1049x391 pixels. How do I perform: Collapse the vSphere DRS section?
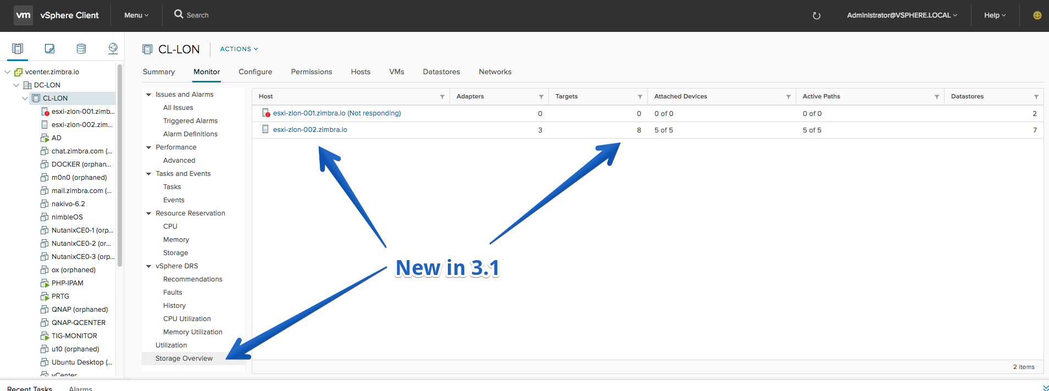pos(148,266)
